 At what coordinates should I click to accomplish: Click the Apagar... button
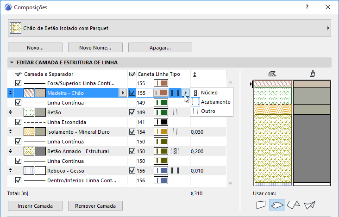click(x=160, y=48)
